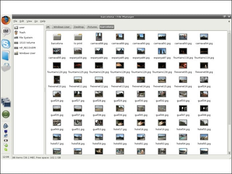232x174 pixels.
Task: Go to Pictures in path bar
Action: point(92,27)
